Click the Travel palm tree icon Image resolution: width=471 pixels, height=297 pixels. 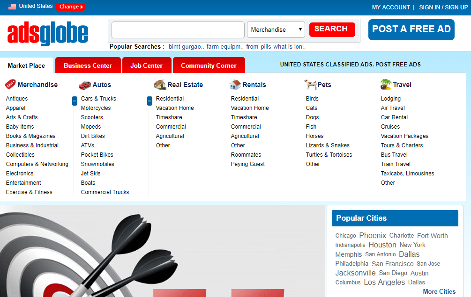click(385, 85)
